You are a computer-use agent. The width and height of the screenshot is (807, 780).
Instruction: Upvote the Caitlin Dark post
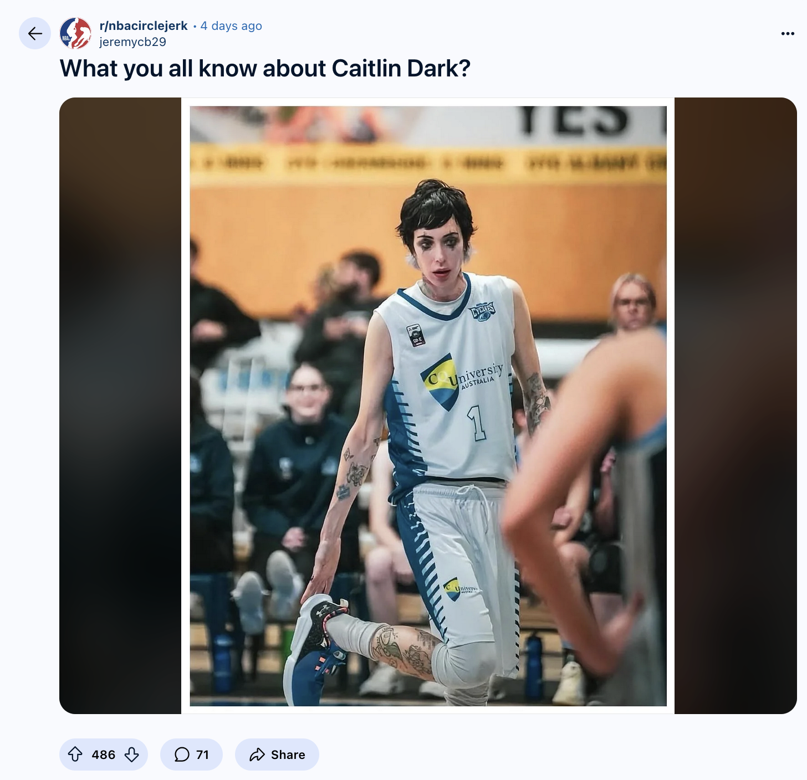[x=75, y=755]
